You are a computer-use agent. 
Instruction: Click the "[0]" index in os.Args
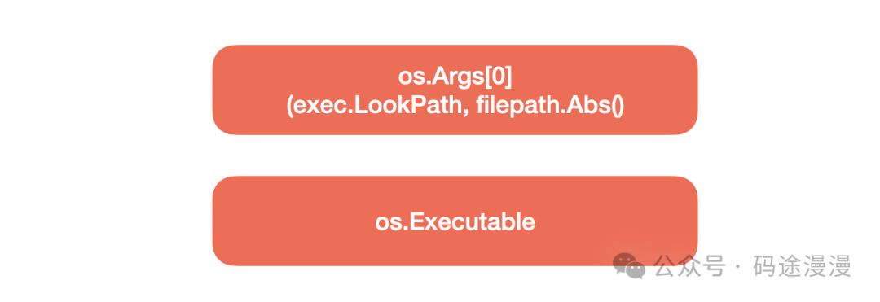pyautogui.click(x=499, y=78)
